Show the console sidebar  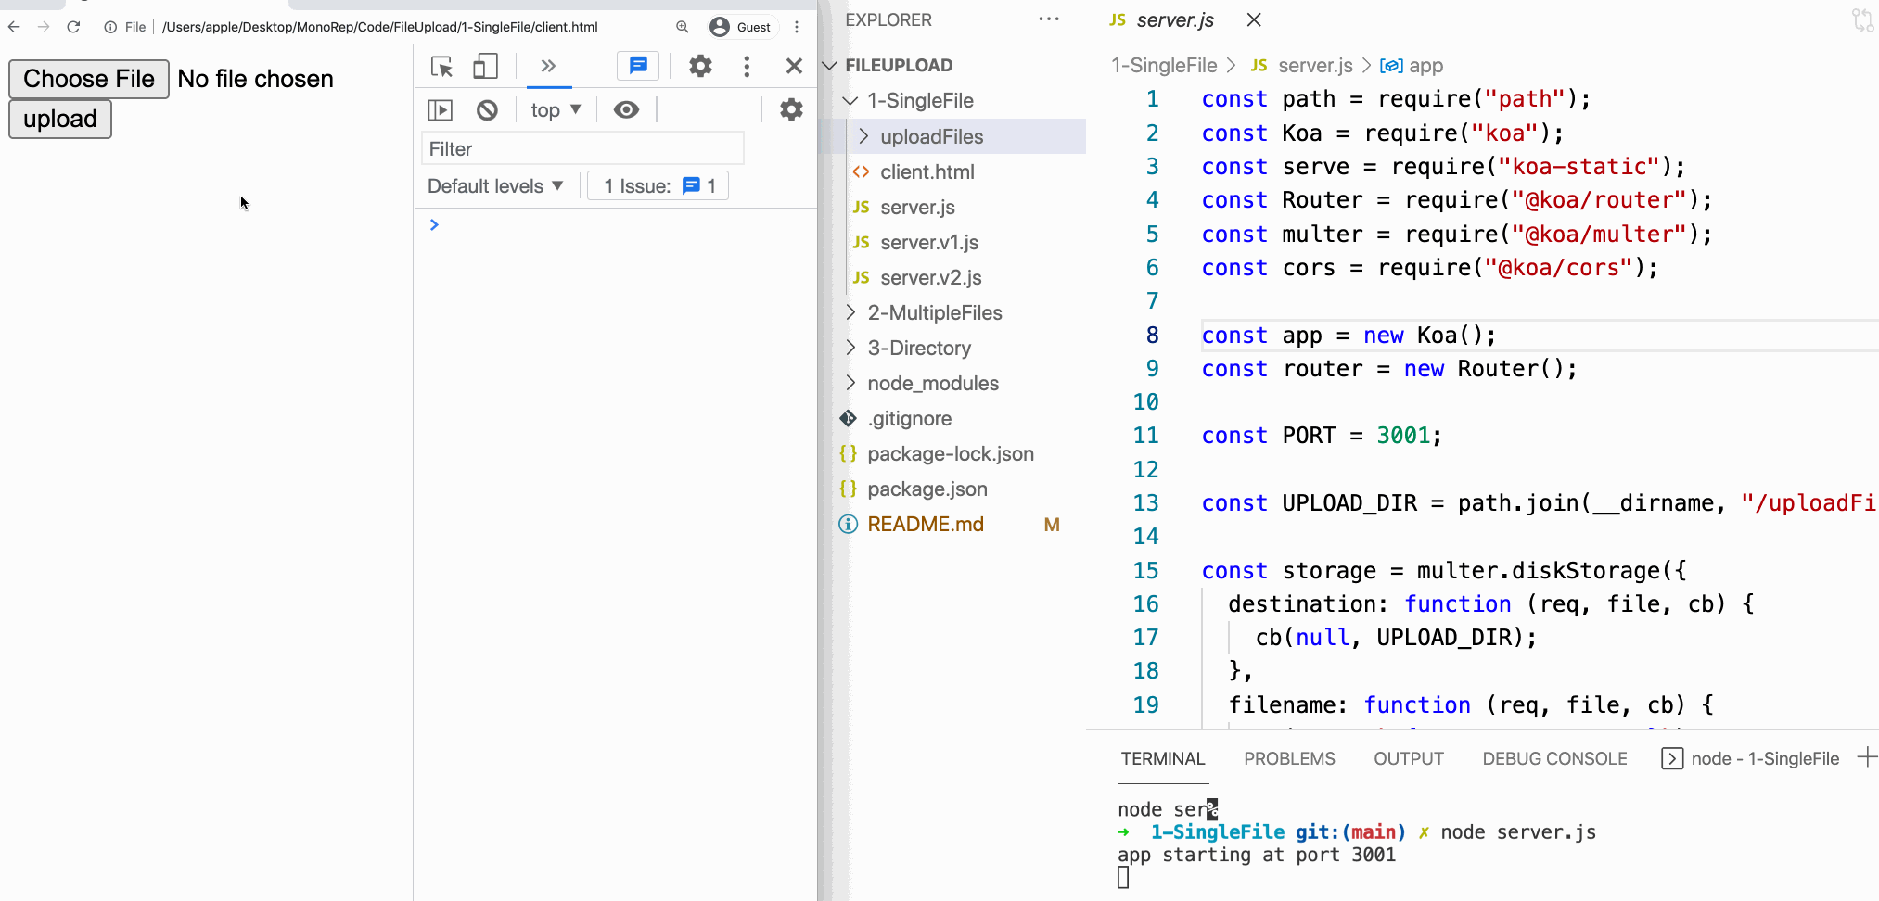(x=441, y=110)
